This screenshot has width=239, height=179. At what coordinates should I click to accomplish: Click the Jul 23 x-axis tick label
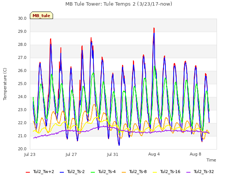30,154
